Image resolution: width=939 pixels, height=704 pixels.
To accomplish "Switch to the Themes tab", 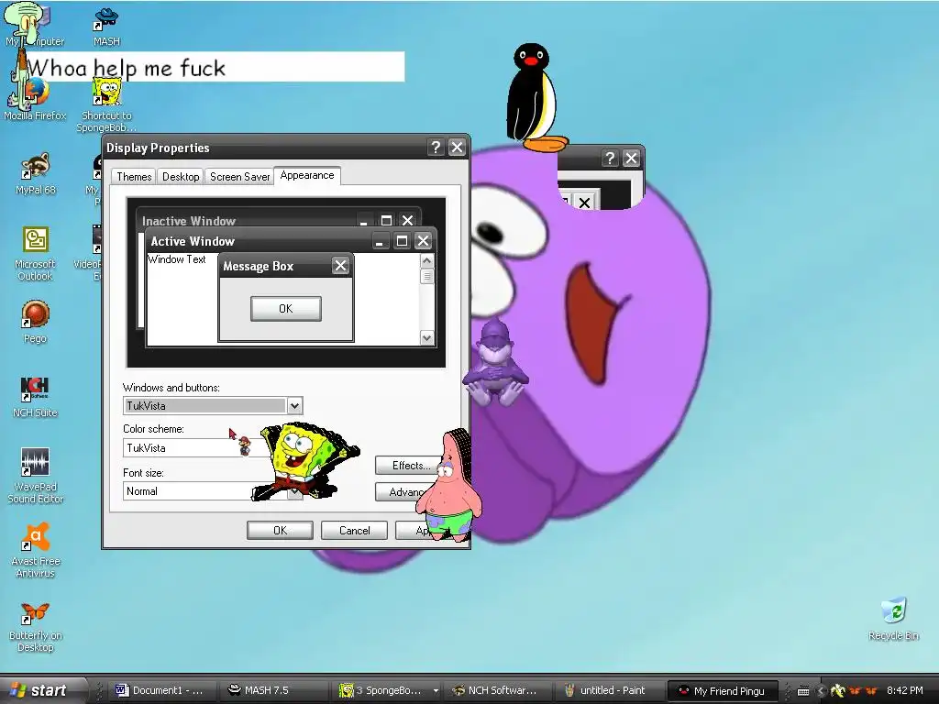I will click(134, 177).
